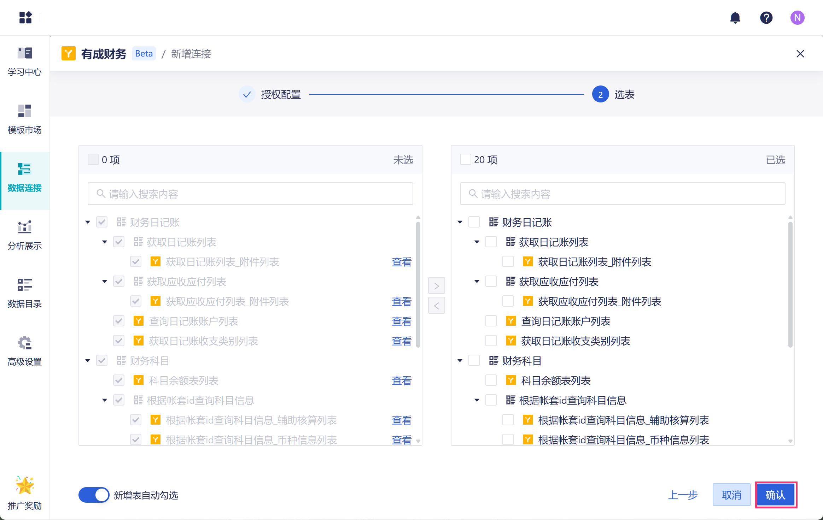
Task: Click 查看 for 科目余额表列表
Action: coord(402,380)
